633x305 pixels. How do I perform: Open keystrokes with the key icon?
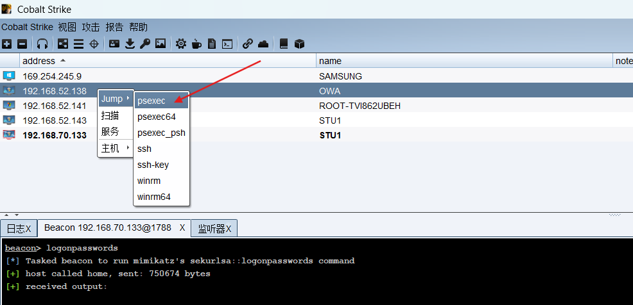click(145, 44)
